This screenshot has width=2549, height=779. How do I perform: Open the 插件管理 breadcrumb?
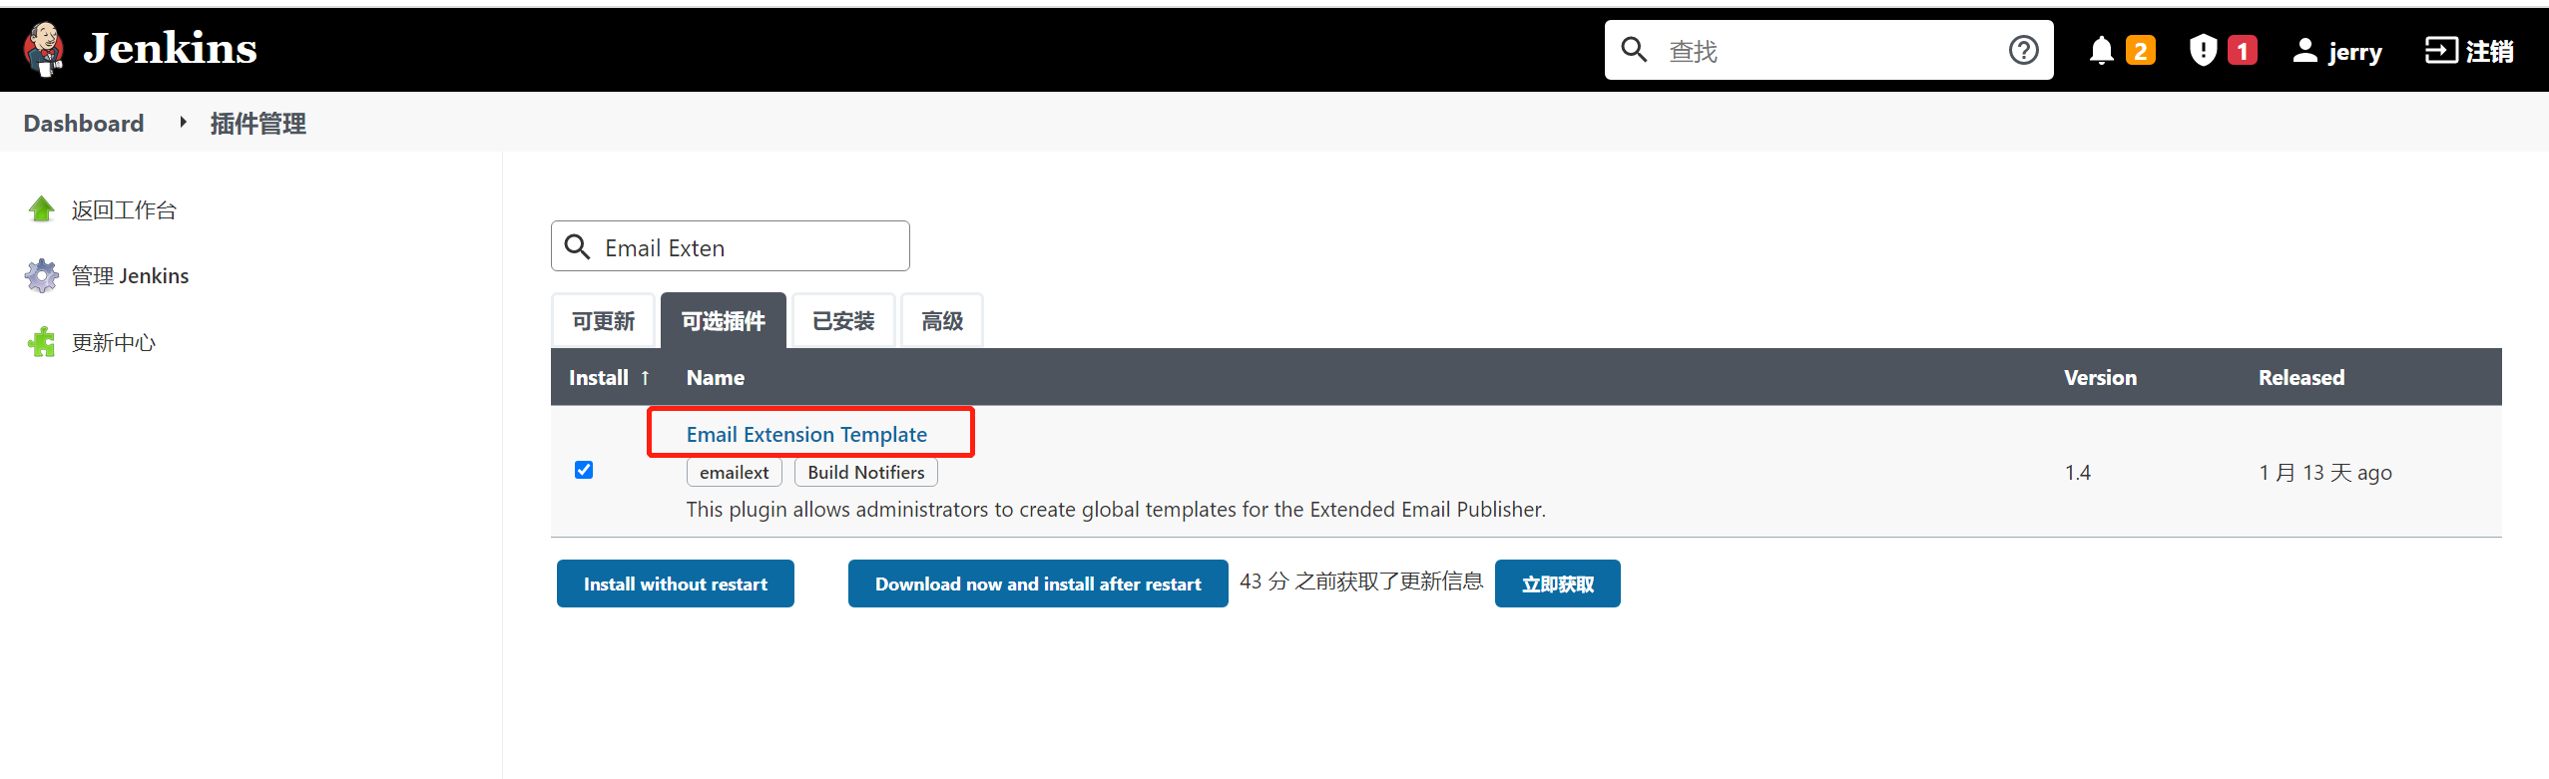click(x=257, y=124)
